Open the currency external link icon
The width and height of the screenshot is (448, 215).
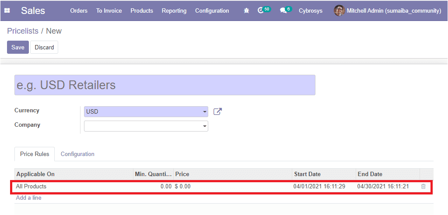218,111
